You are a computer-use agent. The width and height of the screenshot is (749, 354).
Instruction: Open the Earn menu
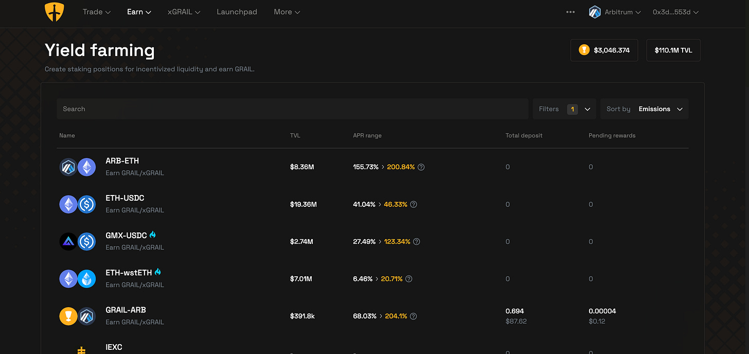point(139,12)
